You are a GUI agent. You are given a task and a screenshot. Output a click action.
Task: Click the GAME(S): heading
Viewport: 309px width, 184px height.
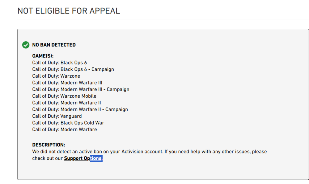43,56
